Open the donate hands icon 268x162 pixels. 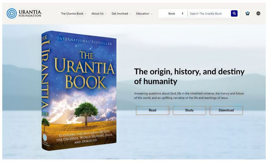coord(248,13)
